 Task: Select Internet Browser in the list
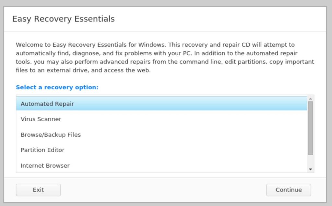tap(45, 166)
